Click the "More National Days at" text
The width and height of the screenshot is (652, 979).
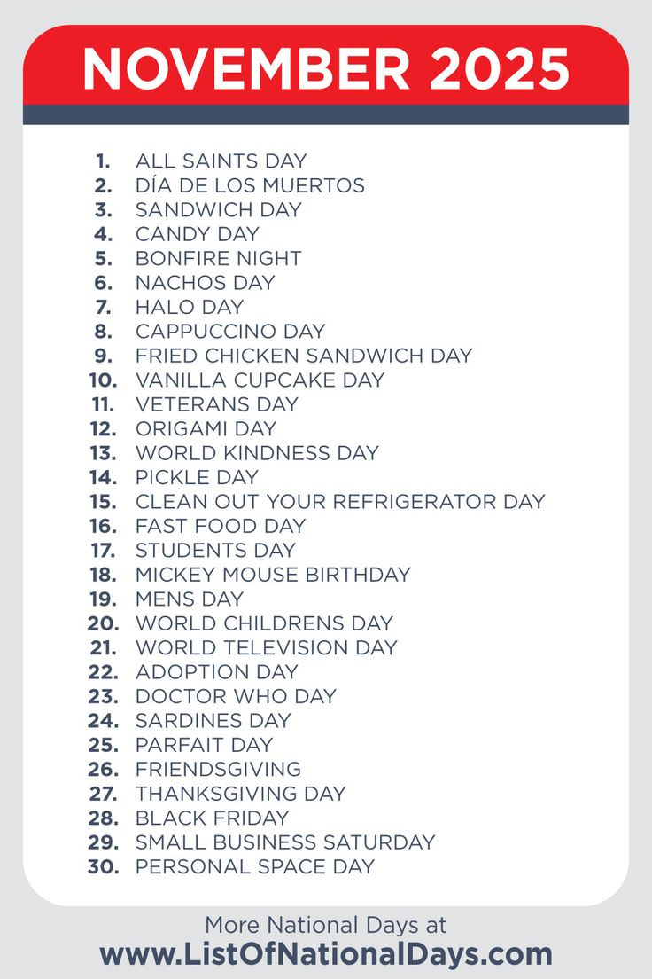pos(326,925)
